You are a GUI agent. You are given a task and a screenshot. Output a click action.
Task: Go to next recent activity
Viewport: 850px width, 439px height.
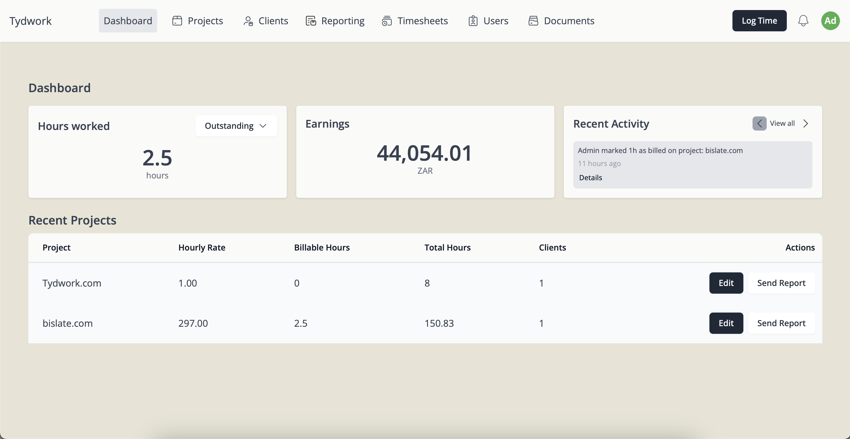(x=805, y=123)
